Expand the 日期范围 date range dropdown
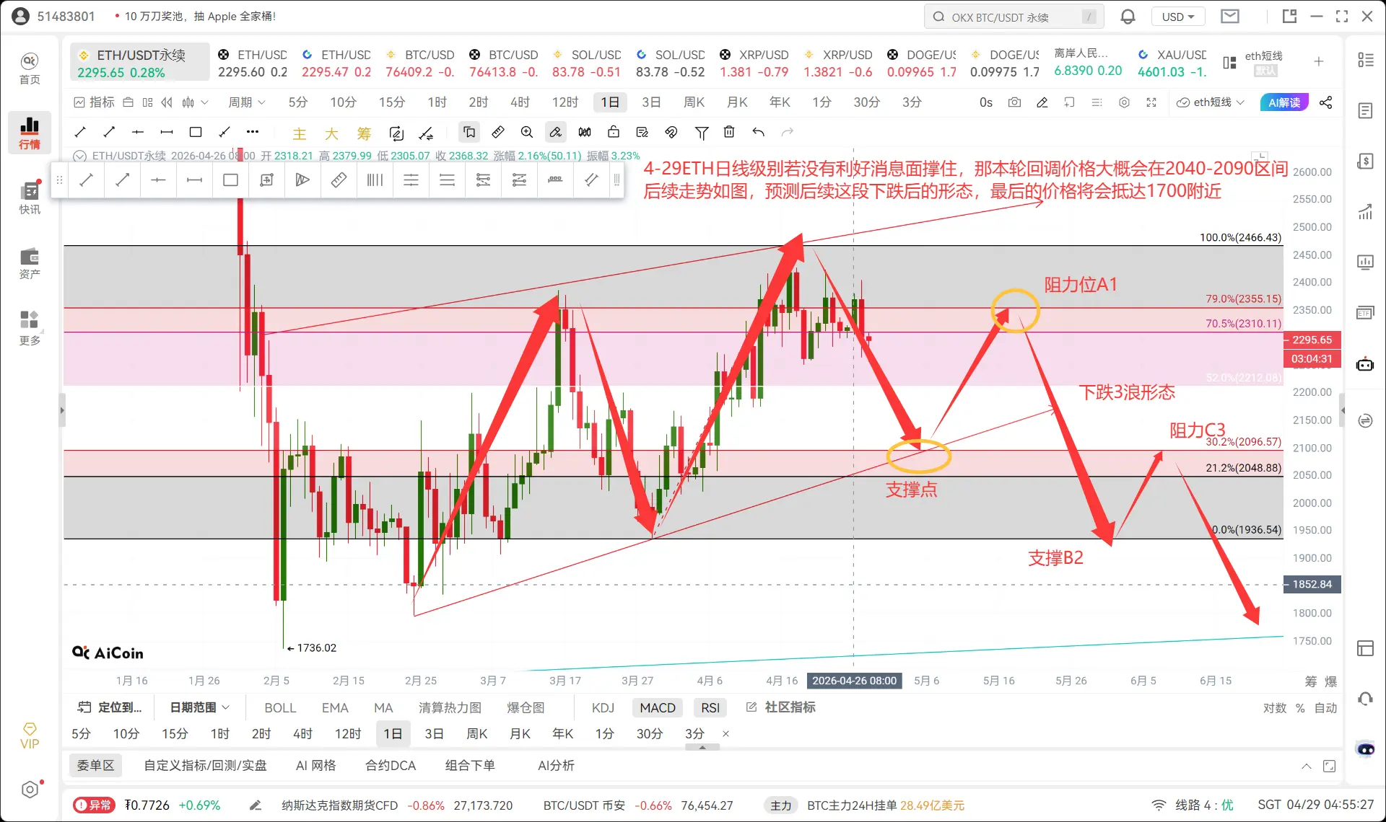Viewport: 1386px width, 822px height. tap(200, 707)
